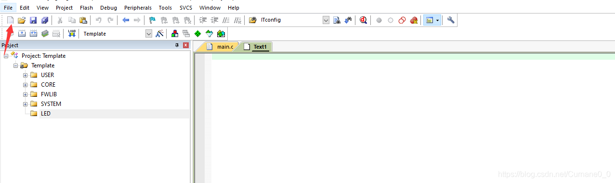Viewport: 615px width, 183px height.
Task: Open the Peripherals menu
Action: pos(138,8)
